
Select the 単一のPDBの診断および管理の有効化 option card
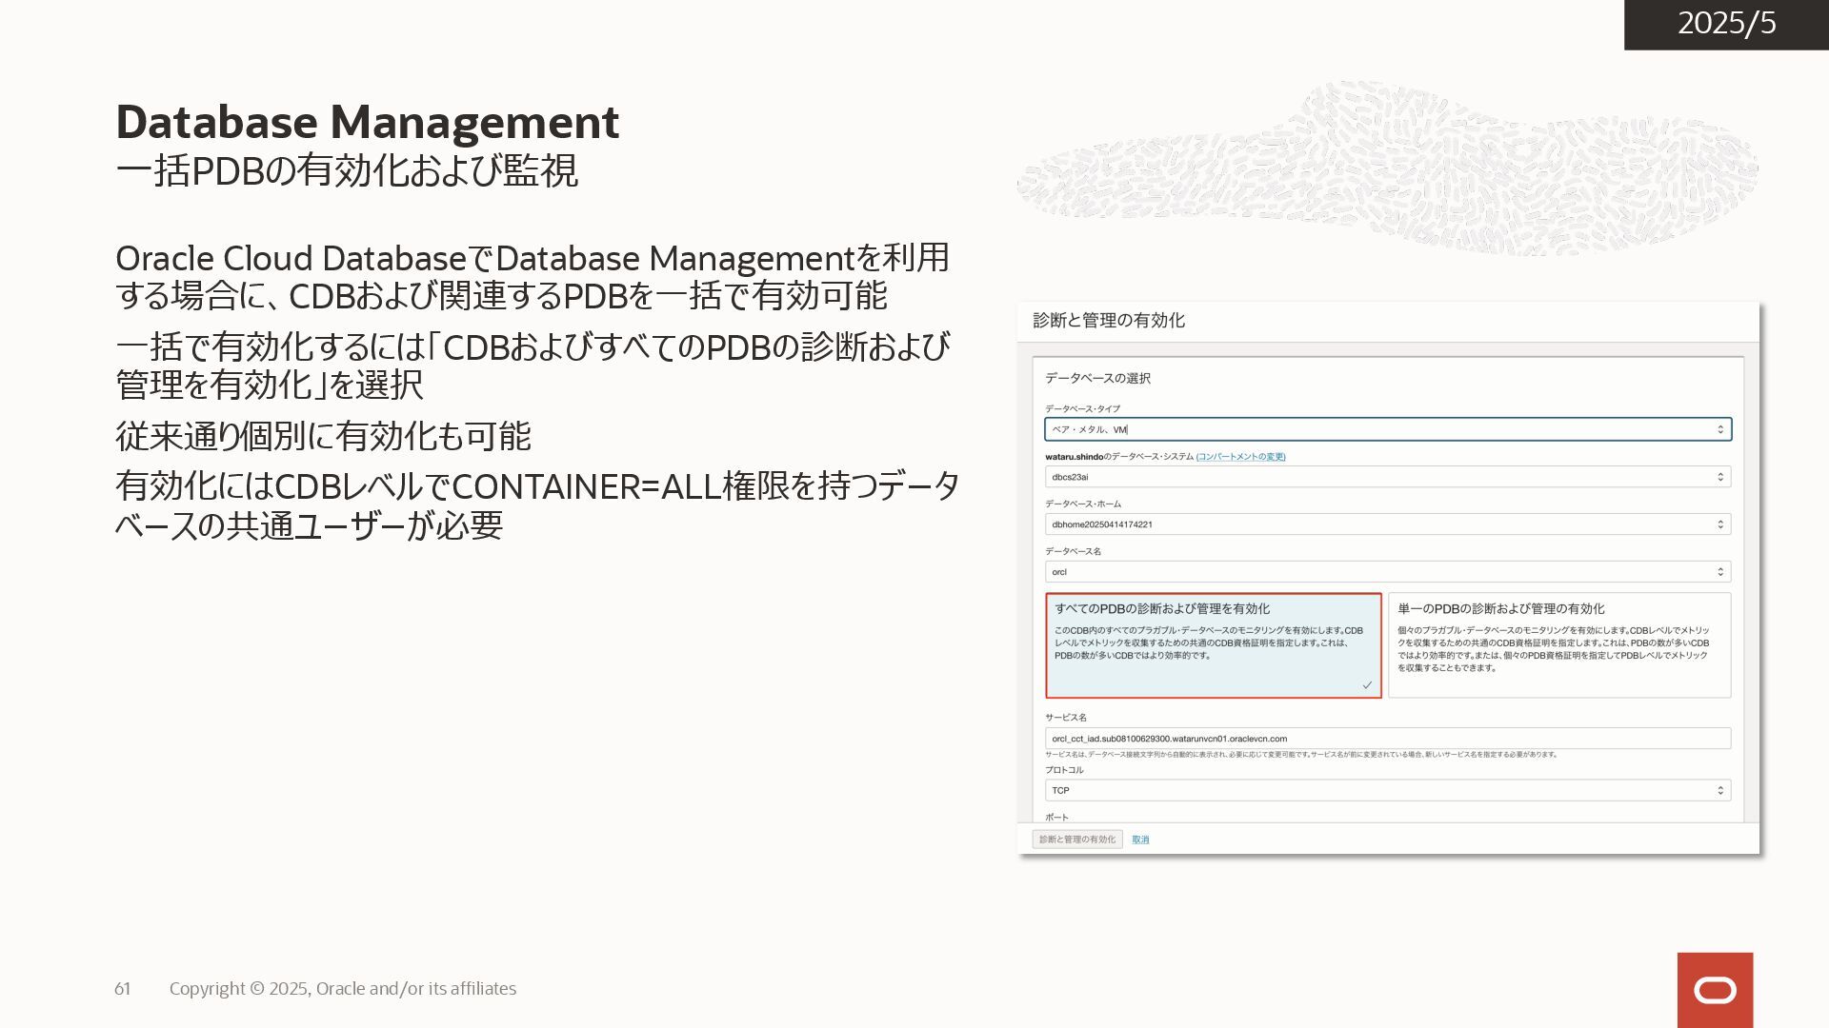point(1559,645)
